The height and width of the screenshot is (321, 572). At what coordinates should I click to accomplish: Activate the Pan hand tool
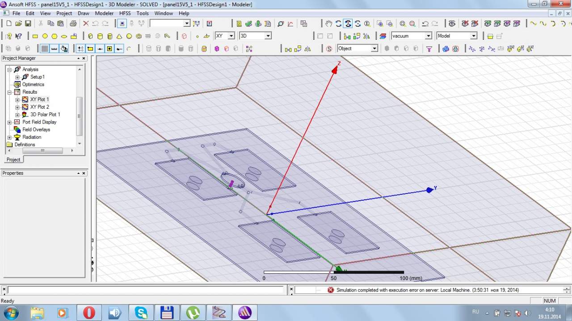(x=328, y=24)
